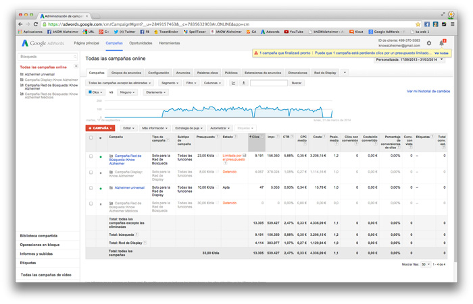Go to the Oportunidades menu item
The width and height of the screenshot is (473, 304).
141,43
